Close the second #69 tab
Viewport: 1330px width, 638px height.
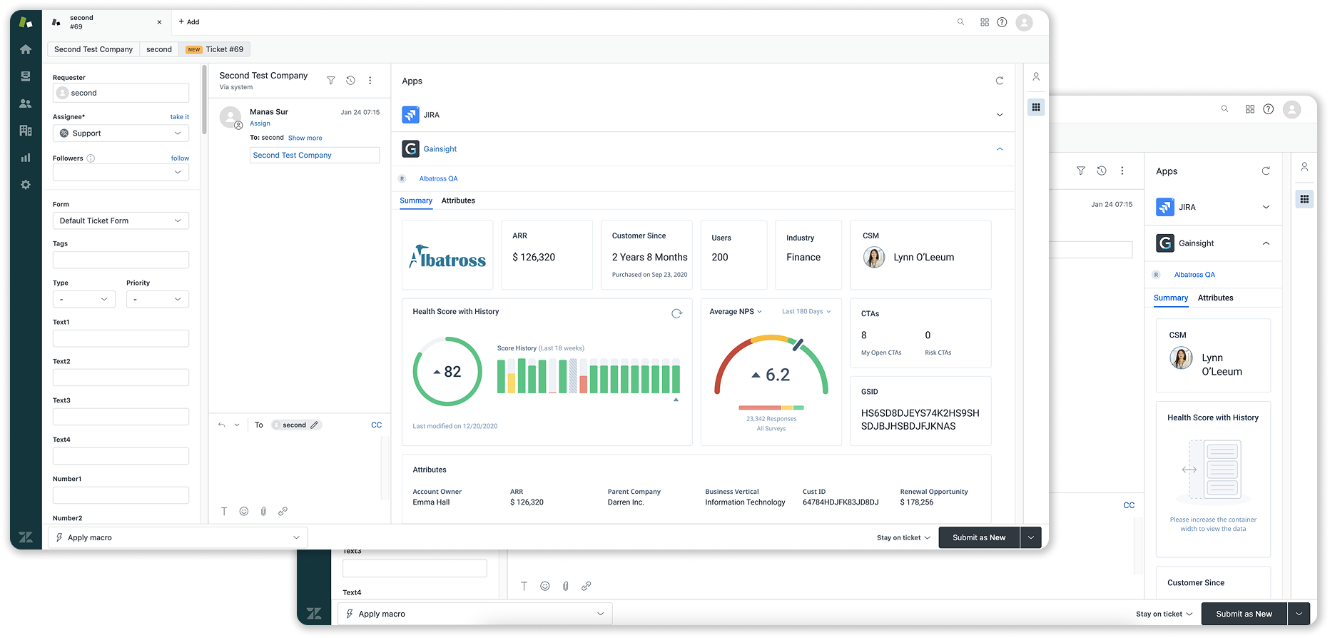click(x=159, y=22)
